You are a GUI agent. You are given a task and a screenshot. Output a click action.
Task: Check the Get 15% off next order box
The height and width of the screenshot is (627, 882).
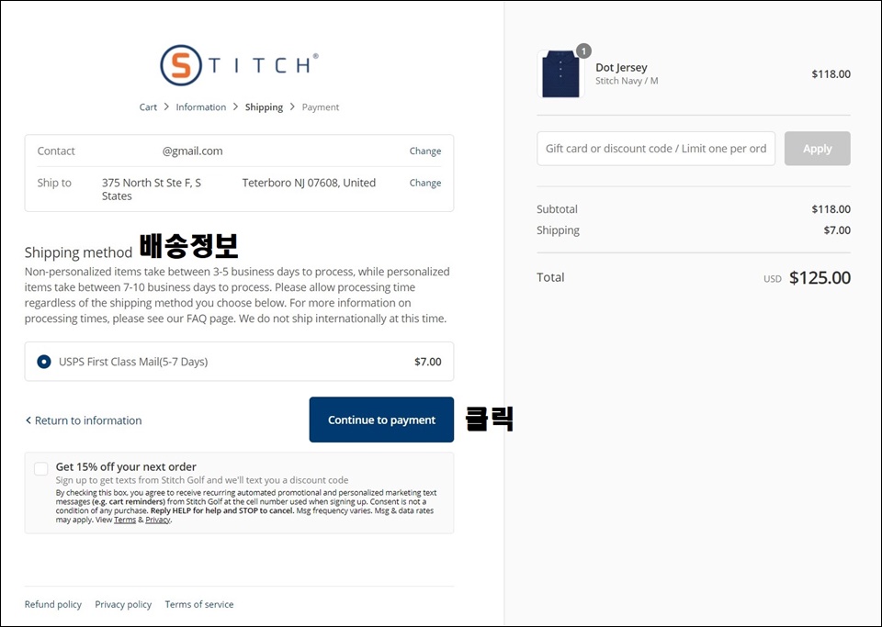41,468
